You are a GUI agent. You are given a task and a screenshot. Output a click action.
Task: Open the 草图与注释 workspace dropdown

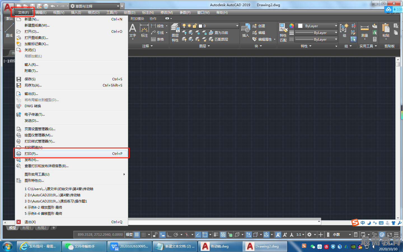(x=95, y=6)
